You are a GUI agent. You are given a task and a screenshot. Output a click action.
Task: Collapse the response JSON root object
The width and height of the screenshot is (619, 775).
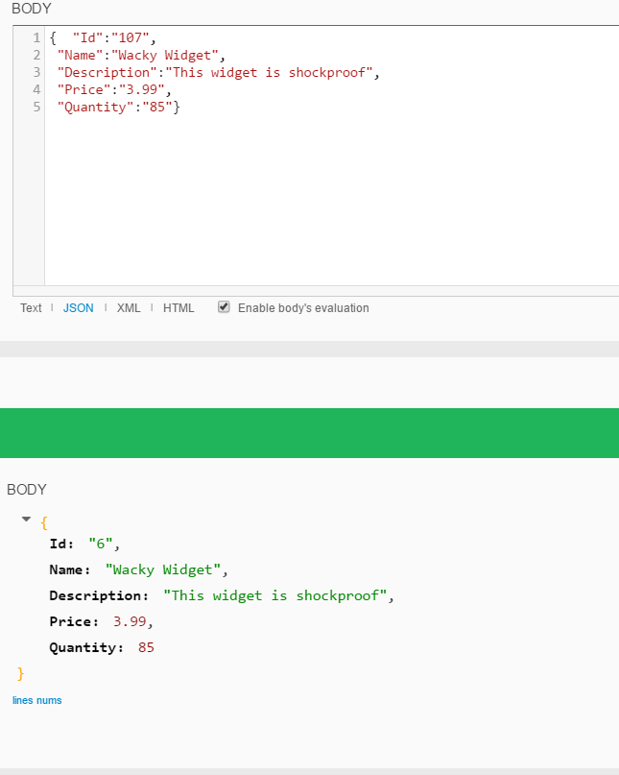coord(26,520)
